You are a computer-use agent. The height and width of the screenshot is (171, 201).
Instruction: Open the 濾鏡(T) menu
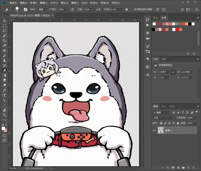pos(75,3)
